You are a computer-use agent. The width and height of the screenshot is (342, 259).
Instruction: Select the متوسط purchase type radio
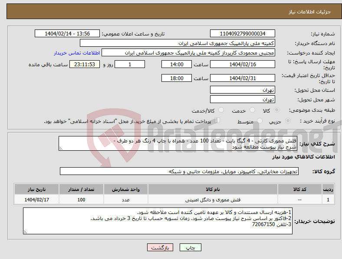(260, 120)
